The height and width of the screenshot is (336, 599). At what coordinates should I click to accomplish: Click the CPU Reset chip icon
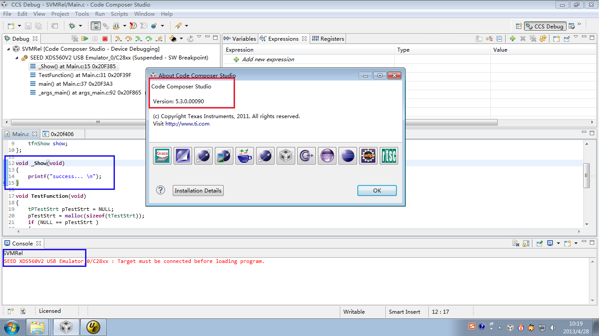[x=173, y=38]
